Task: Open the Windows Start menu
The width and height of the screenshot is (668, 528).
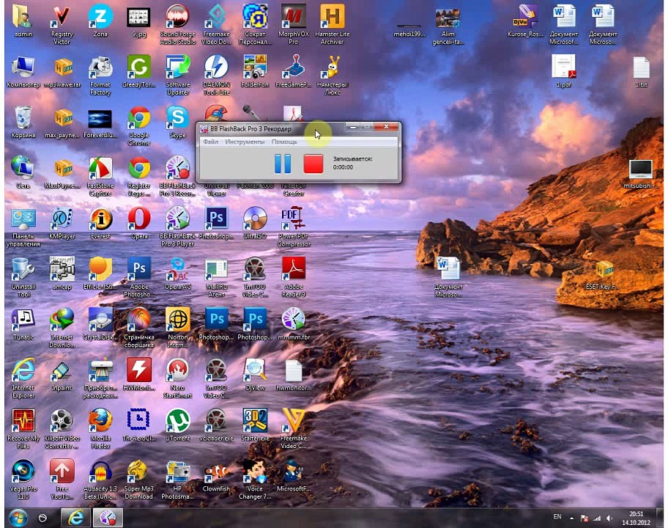Action: [x=18, y=517]
